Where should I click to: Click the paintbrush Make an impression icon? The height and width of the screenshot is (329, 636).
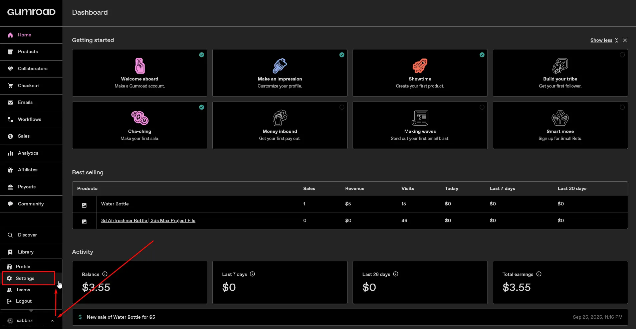tap(280, 66)
